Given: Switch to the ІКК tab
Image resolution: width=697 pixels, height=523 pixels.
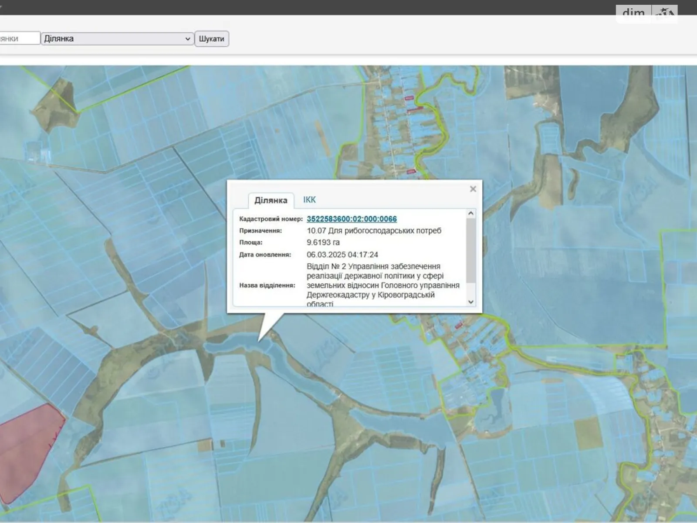Looking at the screenshot, I should [x=309, y=200].
